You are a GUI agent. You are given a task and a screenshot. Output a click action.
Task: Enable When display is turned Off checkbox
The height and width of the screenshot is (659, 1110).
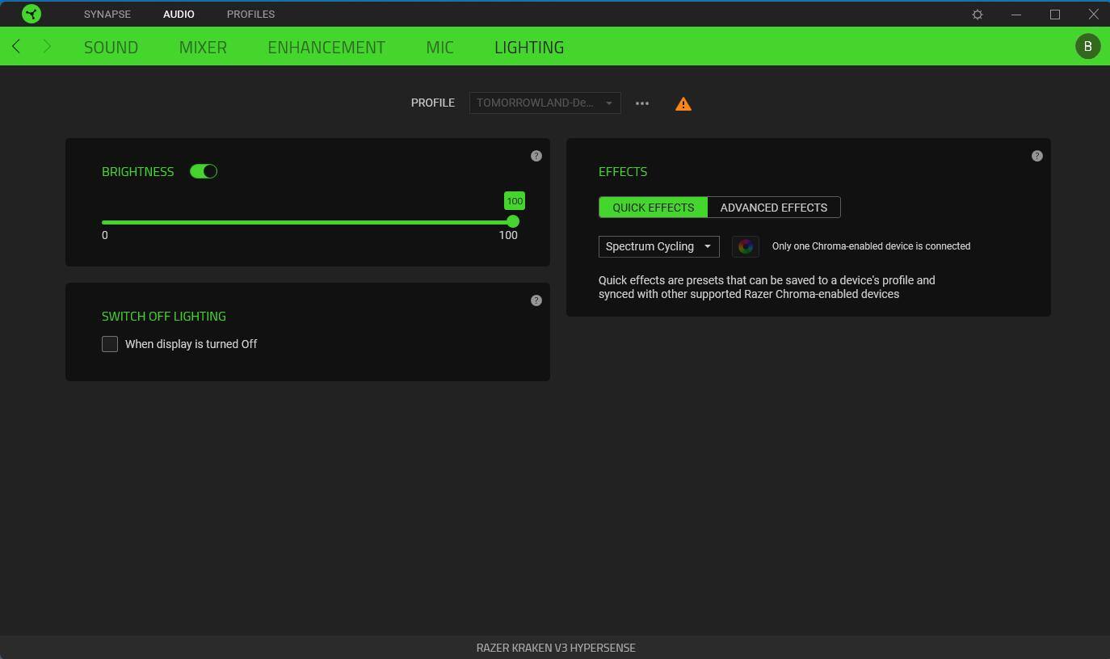coord(110,344)
